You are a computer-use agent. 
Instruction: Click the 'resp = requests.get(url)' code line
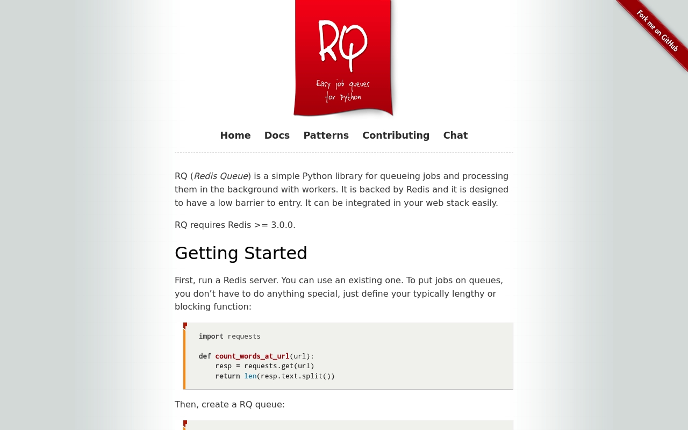click(x=264, y=366)
